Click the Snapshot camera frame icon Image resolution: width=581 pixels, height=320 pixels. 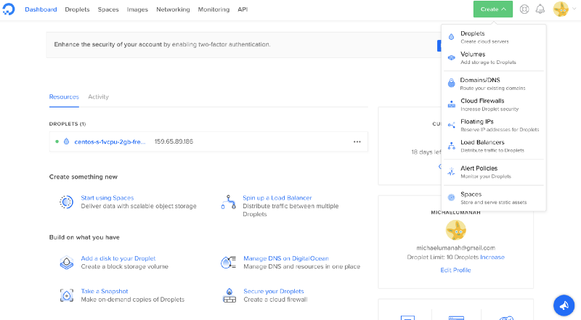point(67,295)
